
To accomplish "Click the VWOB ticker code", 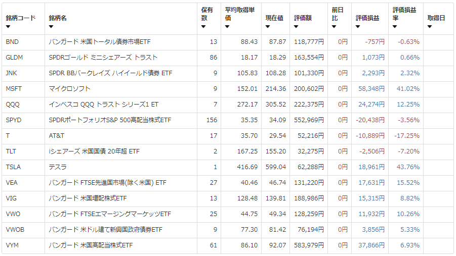I will (x=15, y=230).
